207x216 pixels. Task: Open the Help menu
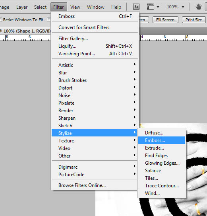(116, 7)
